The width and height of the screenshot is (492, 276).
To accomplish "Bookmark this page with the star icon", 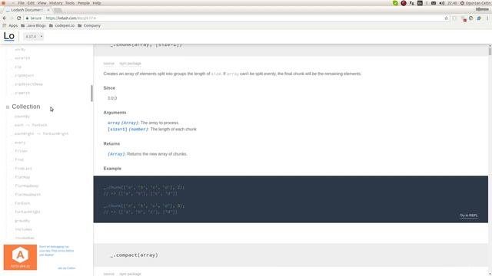I will [x=446, y=18].
